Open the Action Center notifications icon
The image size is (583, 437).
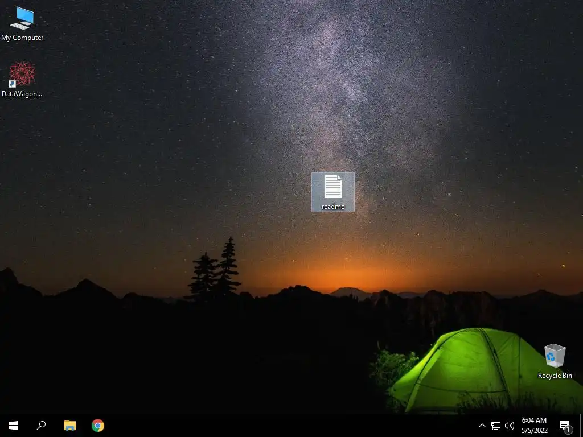(x=565, y=426)
